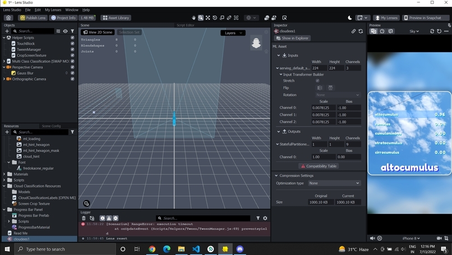Click Preview in Snapchat button

[425, 17]
